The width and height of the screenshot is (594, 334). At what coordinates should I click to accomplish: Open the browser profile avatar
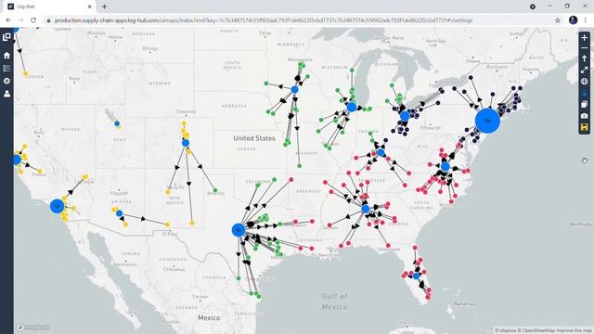coord(573,20)
